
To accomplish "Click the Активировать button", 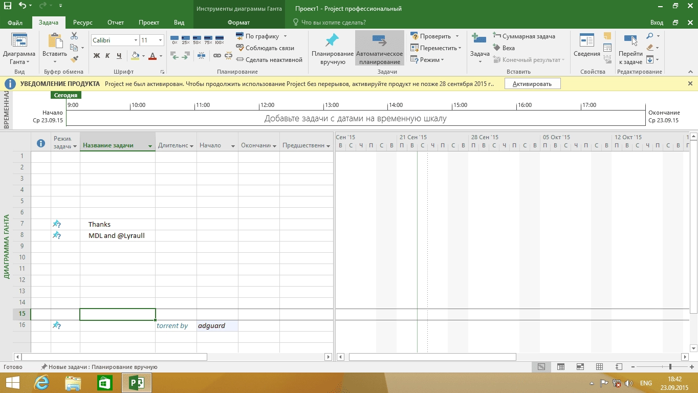I will click(x=532, y=83).
